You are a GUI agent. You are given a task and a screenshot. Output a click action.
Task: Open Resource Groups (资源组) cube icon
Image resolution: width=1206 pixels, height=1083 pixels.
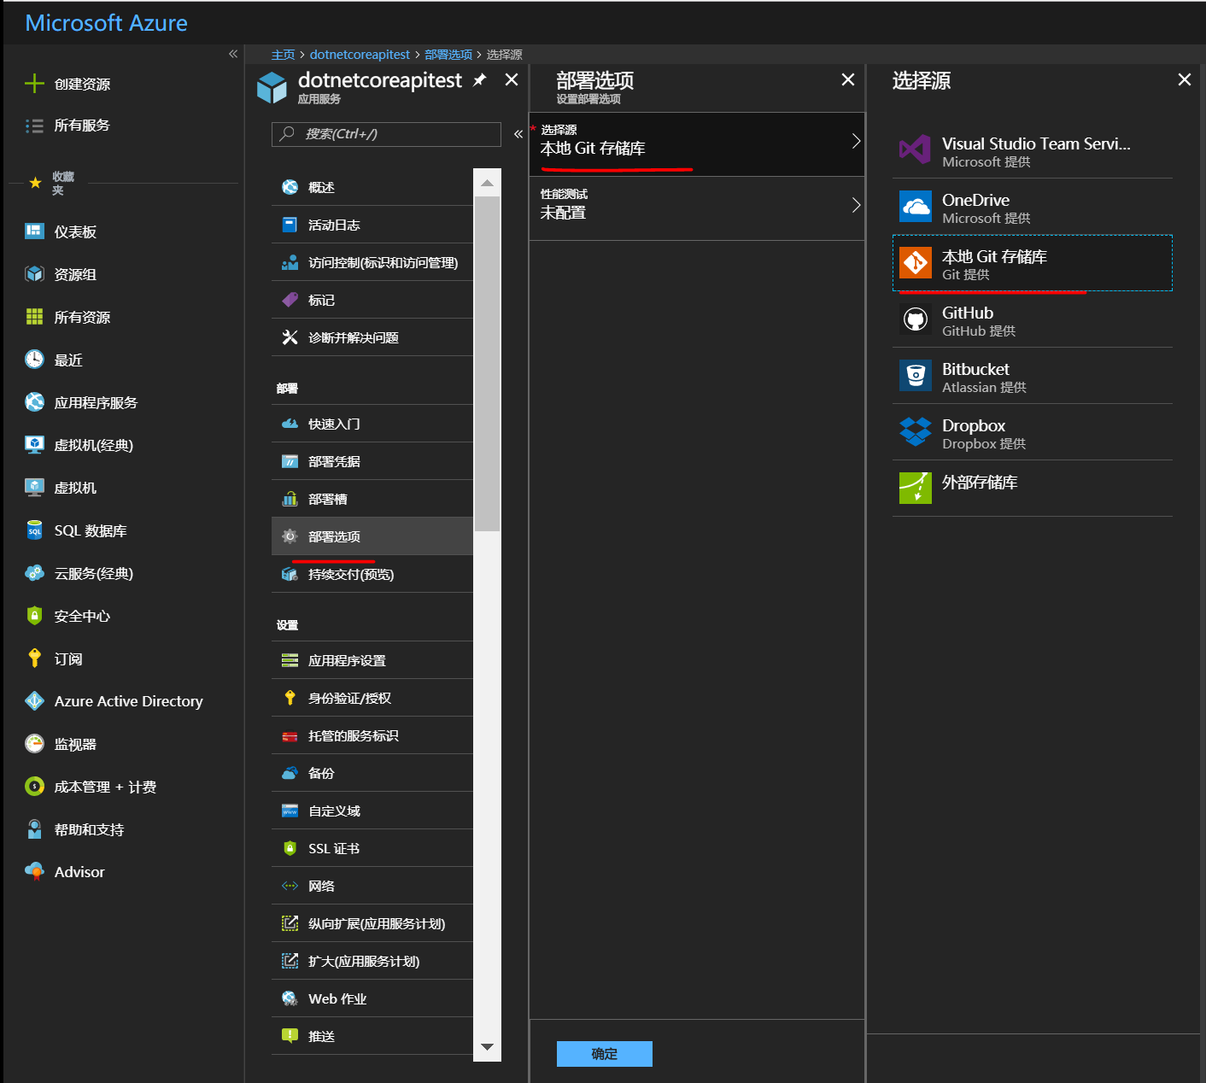pyautogui.click(x=34, y=274)
